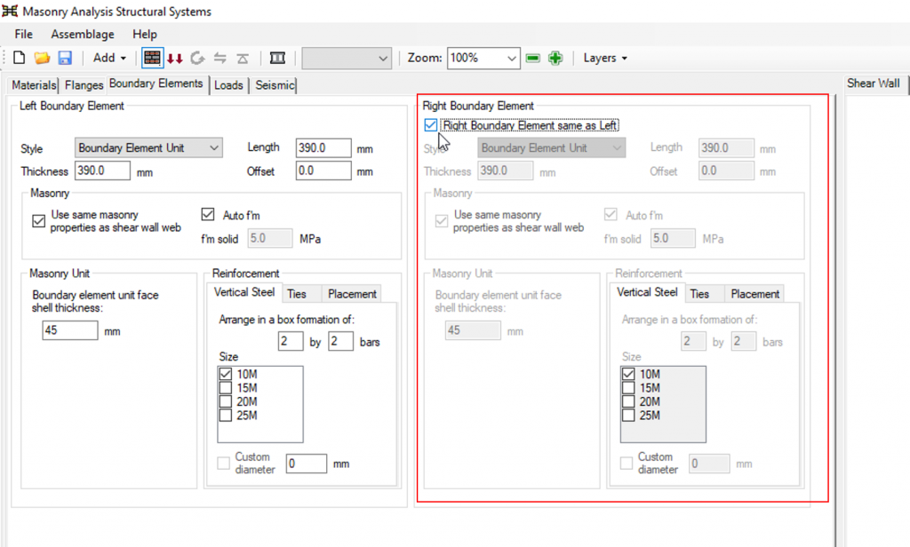Uncheck Right Boundary Element same as Left
This screenshot has width=910, height=547.
point(431,125)
